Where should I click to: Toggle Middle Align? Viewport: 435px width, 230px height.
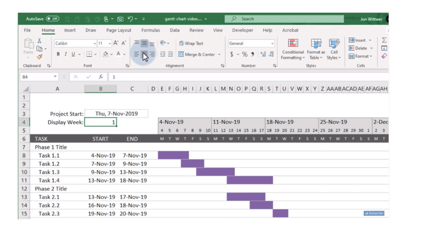tap(144, 43)
